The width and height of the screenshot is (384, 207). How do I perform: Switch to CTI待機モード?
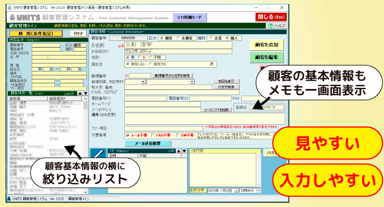[190, 17]
